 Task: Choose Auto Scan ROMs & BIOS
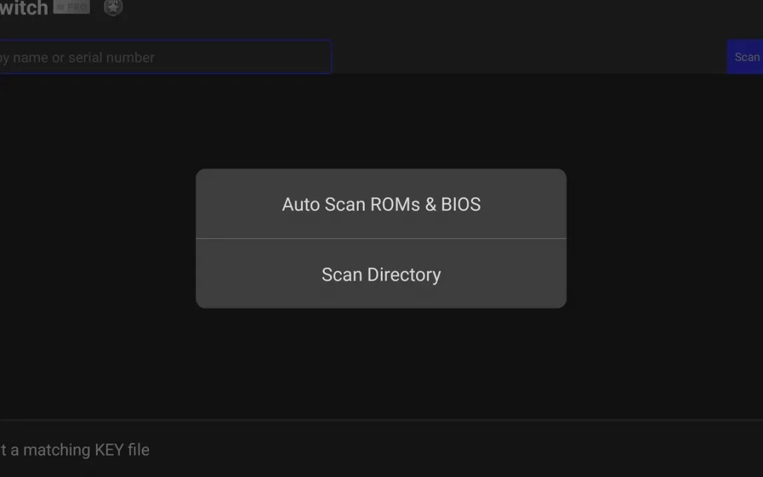[x=381, y=204]
